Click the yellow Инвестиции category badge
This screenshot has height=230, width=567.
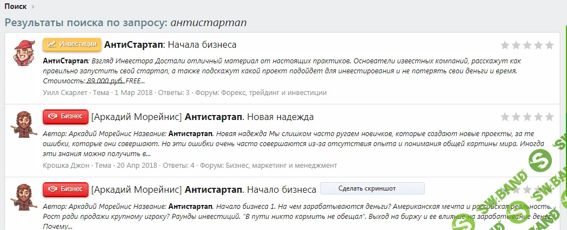click(72, 44)
